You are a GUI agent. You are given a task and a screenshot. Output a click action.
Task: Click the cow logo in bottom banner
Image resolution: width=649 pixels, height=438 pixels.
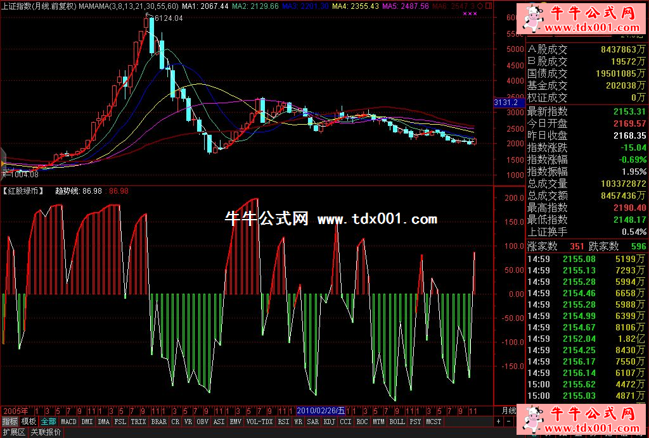click(x=533, y=420)
